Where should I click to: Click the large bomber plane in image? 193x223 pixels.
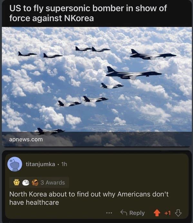pyautogui.click(x=134, y=74)
